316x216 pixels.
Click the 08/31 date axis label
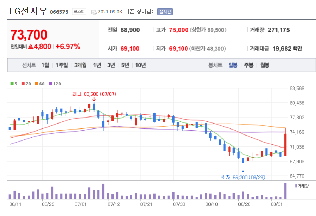pyautogui.click(x=277, y=204)
